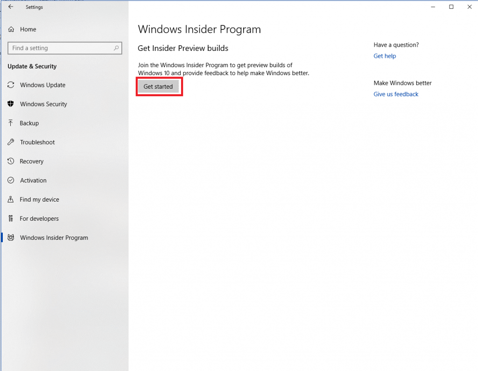Open the Activation section

[33, 180]
